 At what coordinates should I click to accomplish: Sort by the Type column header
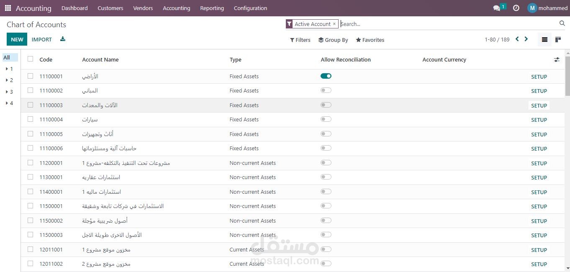[x=236, y=59]
